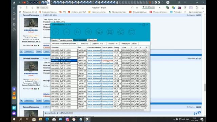Switch to the Общая база tab
The image size is (217, 122).
(92, 40)
